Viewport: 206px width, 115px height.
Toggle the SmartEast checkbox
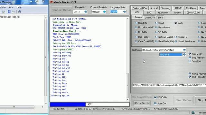click(190, 61)
